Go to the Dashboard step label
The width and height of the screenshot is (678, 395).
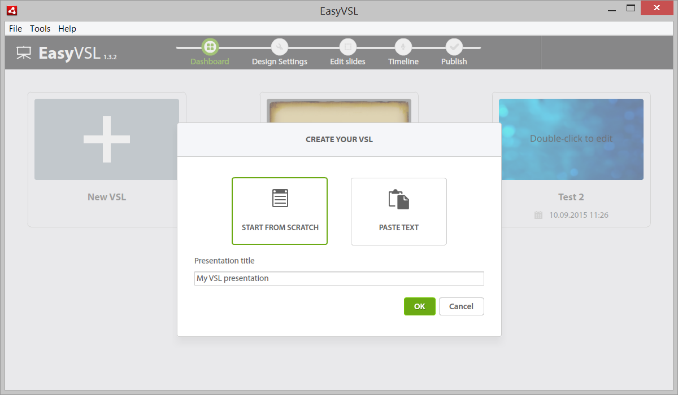210,62
